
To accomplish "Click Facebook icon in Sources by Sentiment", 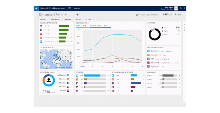I will point(41,30).
